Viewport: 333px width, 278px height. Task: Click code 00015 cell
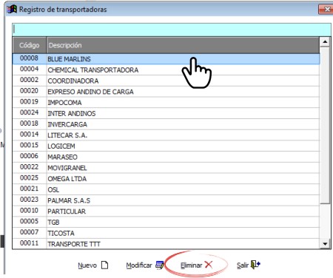click(x=29, y=145)
